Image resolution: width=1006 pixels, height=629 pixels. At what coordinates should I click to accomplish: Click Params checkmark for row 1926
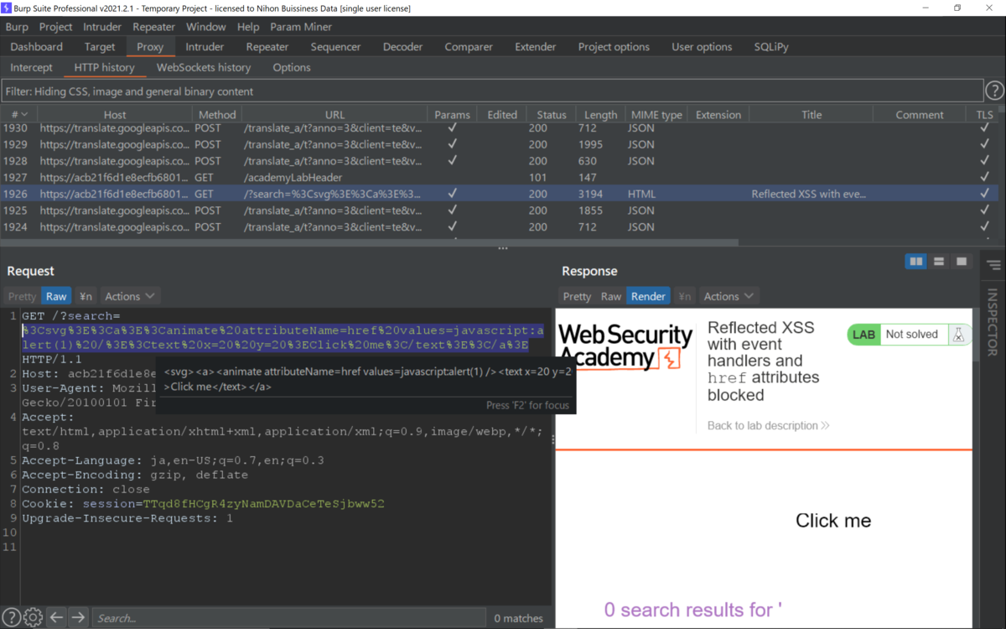[453, 194]
